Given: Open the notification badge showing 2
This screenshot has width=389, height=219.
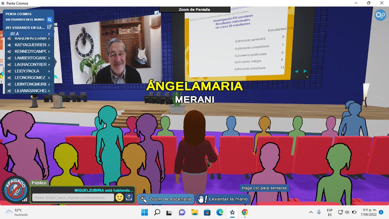Looking at the screenshot, I should 381,212.
